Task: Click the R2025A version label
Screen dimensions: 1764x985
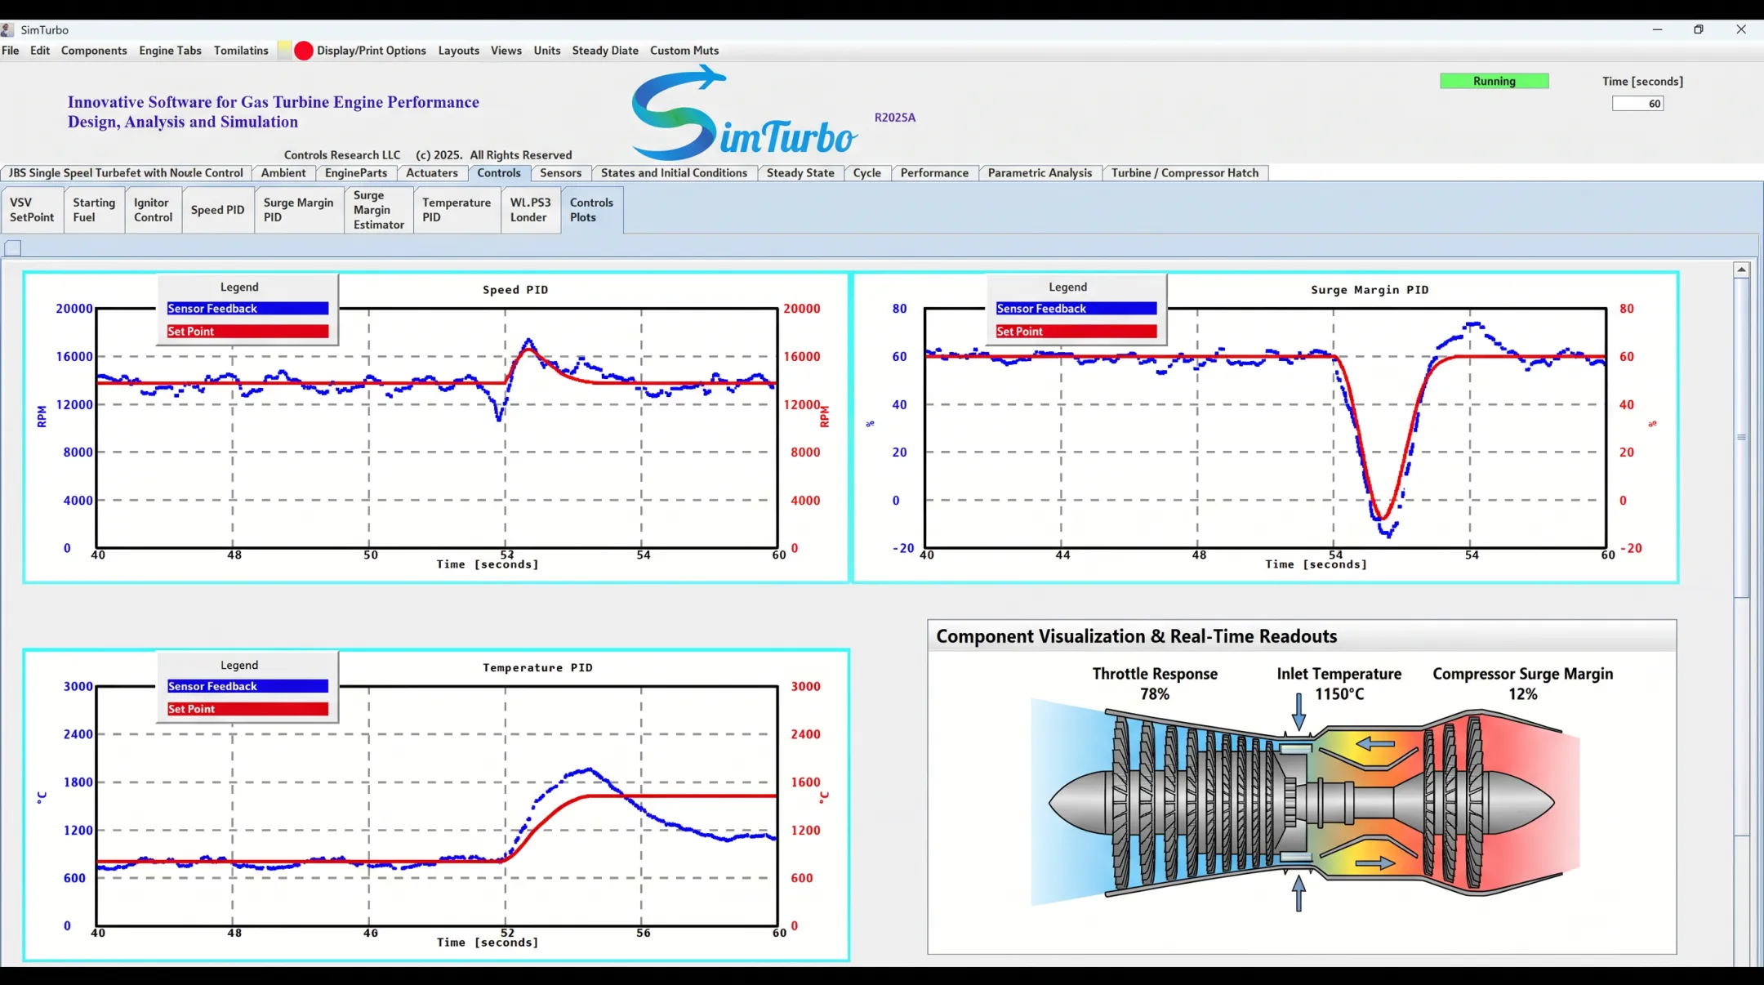Action: coord(895,118)
